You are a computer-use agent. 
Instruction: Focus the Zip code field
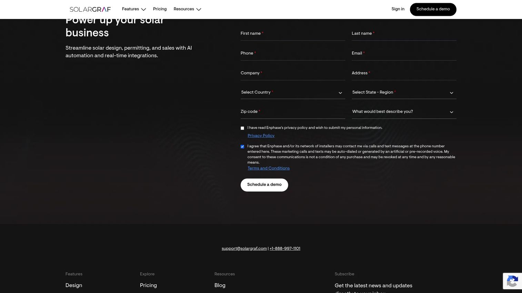point(293,112)
